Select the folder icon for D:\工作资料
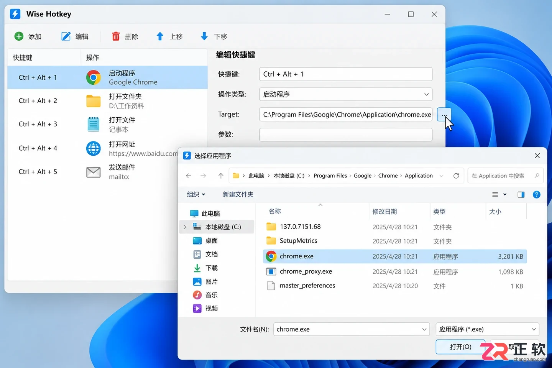This screenshot has width=552, height=368. point(94,101)
